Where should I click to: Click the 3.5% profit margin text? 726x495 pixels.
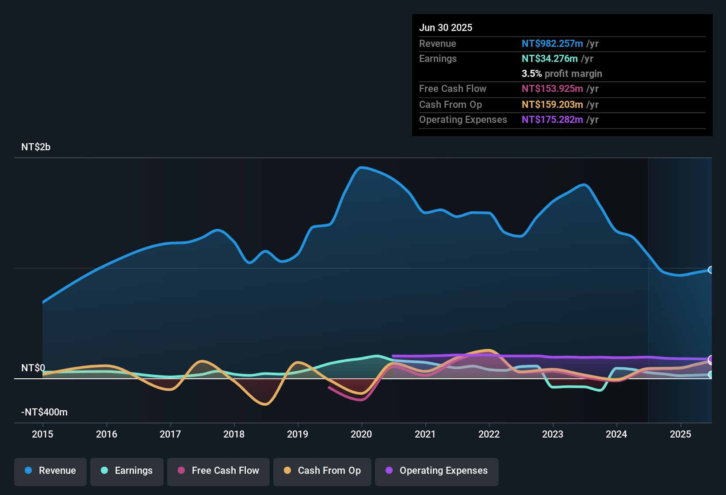(x=562, y=74)
